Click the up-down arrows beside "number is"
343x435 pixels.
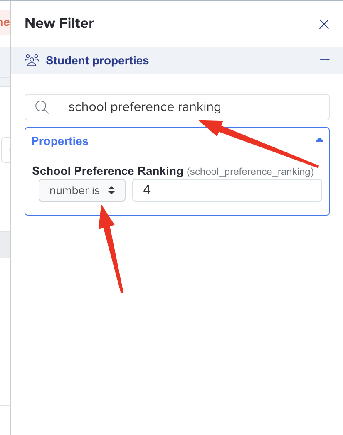[111, 190]
